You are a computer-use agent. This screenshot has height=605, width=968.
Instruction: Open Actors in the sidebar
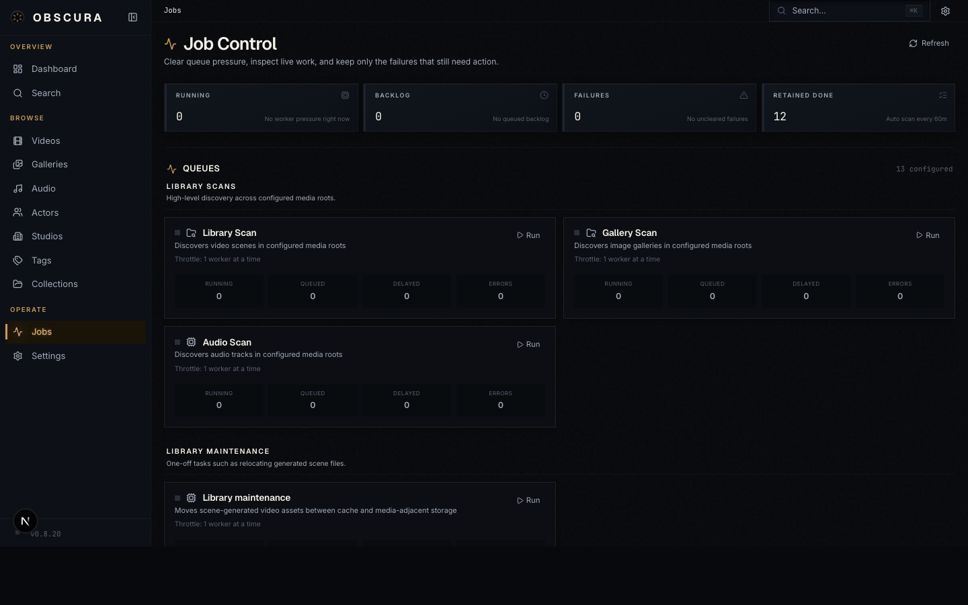pos(75,212)
